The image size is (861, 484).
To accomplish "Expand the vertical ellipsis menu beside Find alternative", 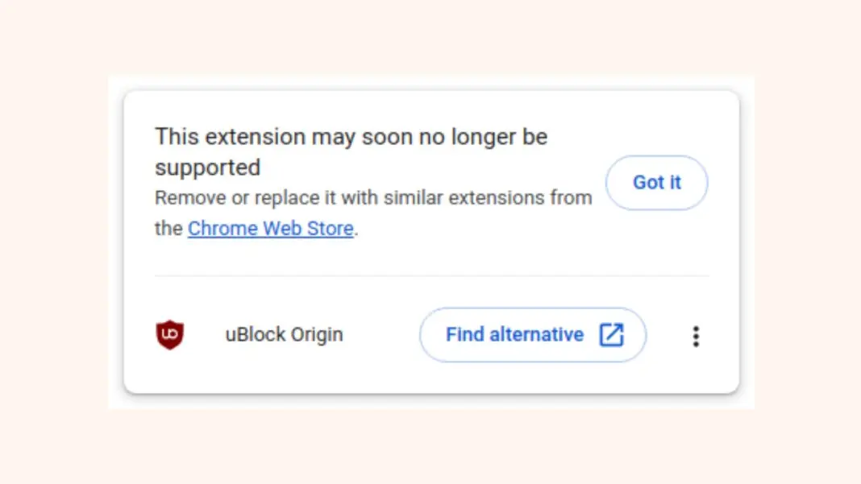I will click(696, 336).
